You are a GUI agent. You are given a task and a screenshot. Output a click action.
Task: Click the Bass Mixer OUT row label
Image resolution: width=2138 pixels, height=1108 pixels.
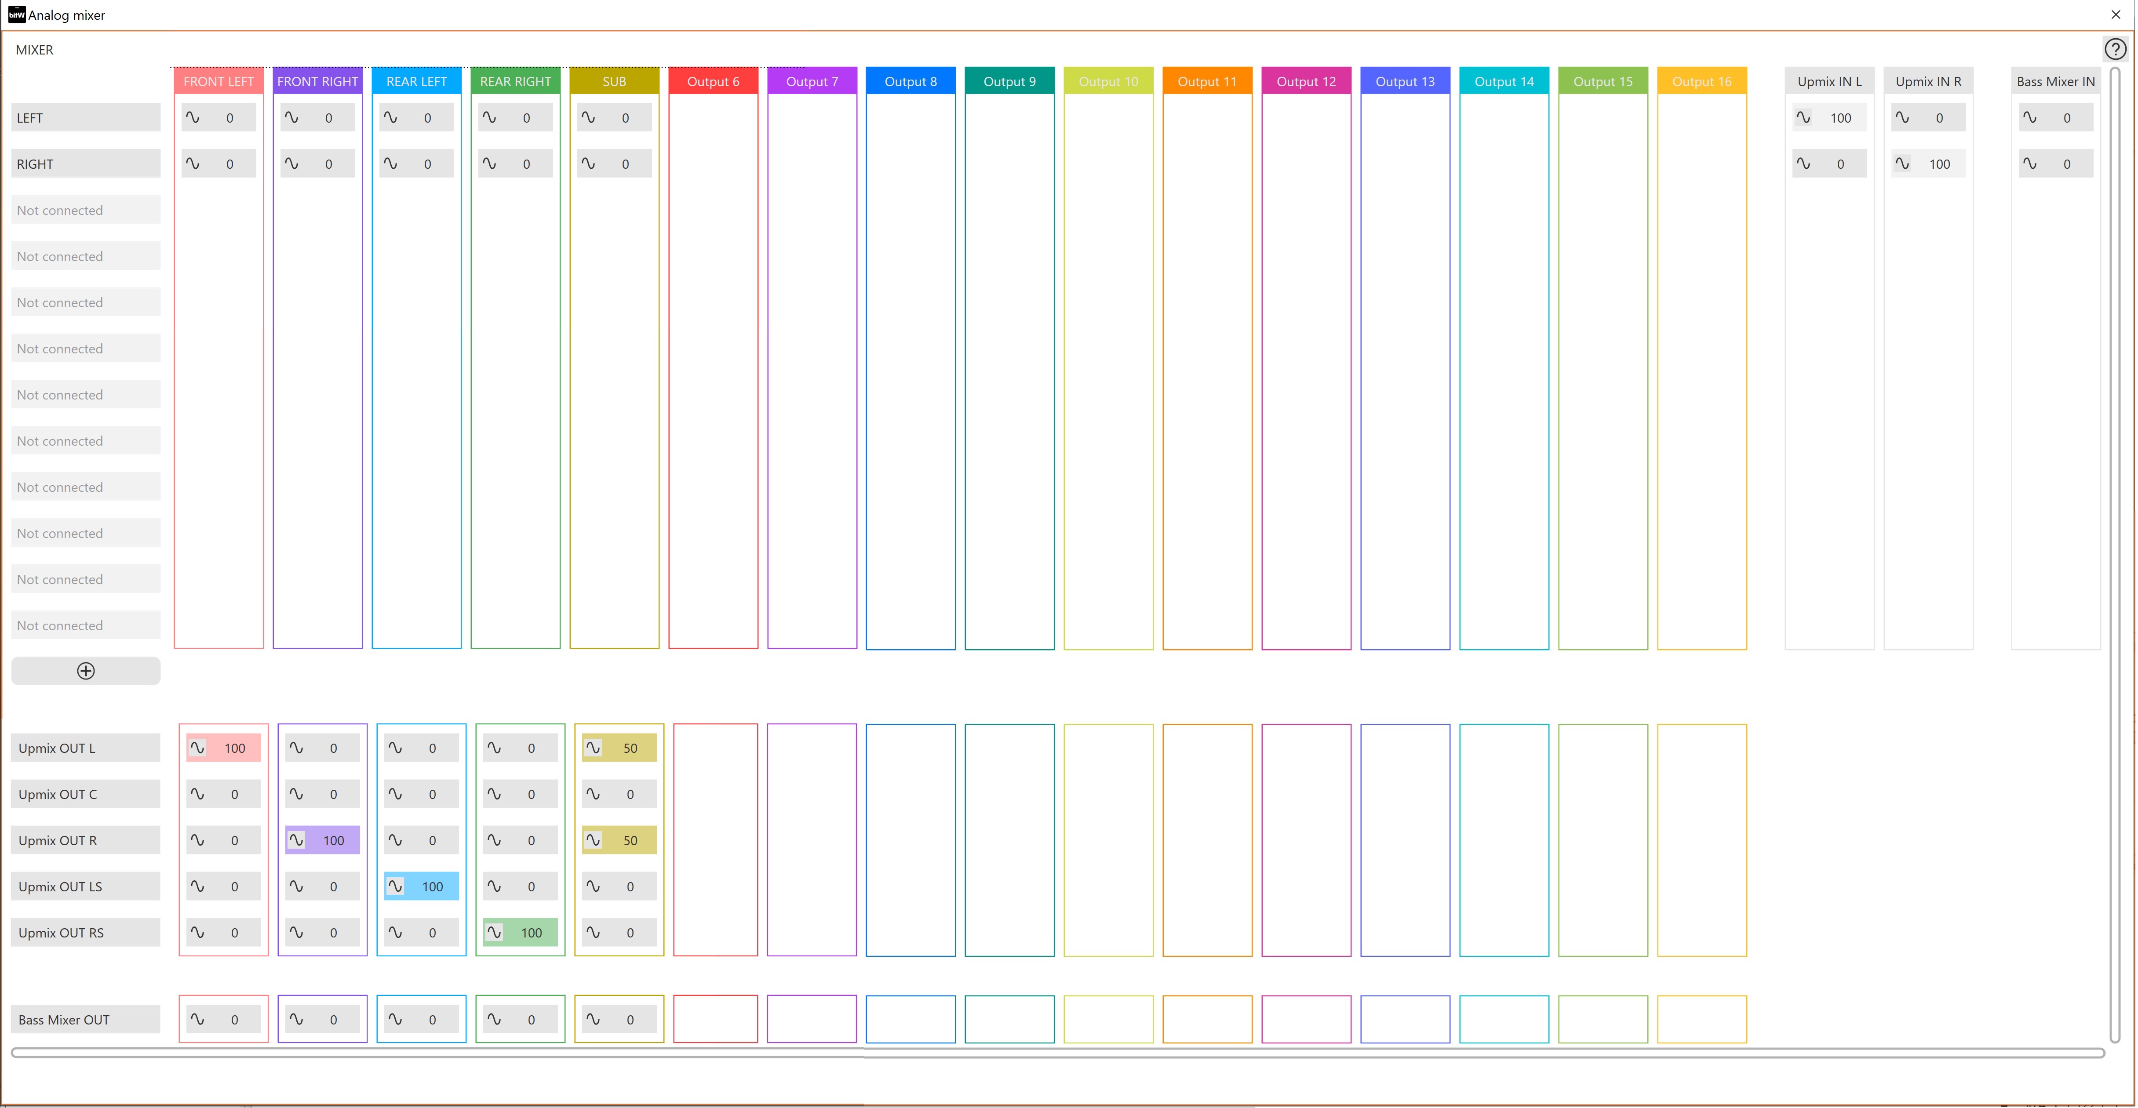pos(85,1019)
